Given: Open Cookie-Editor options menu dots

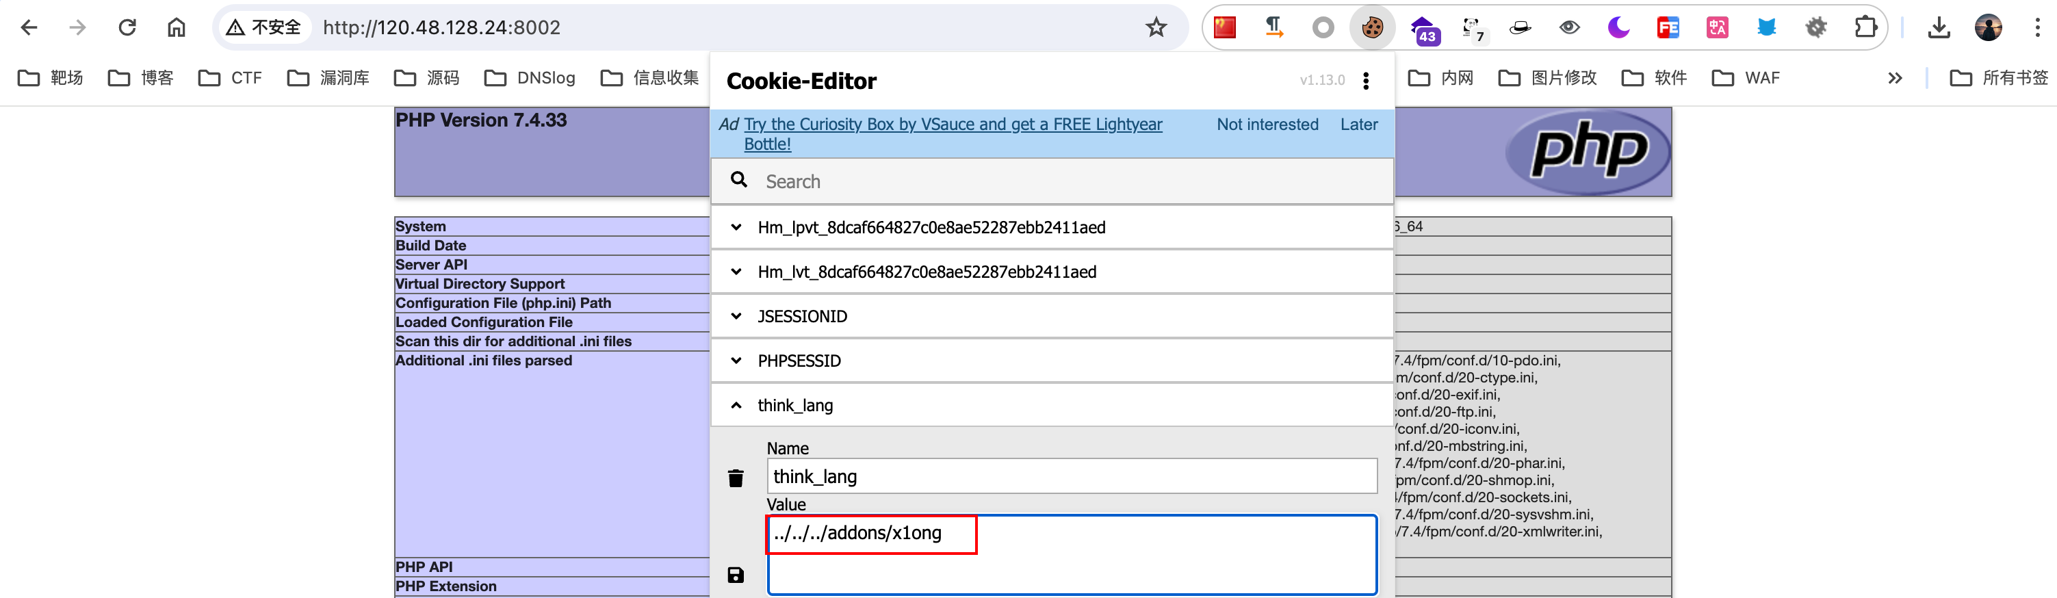Looking at the screenshot, I should (1367, 81).
